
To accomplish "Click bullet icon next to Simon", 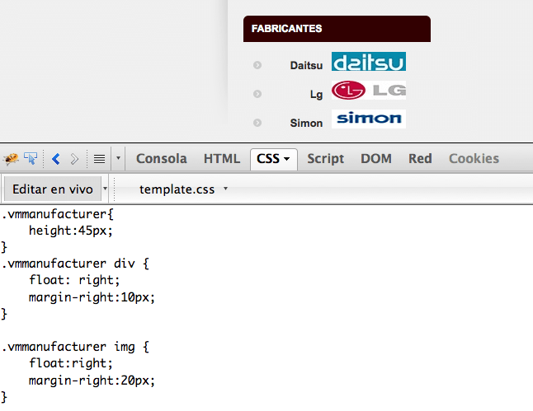I will click(x=257, y=123).
